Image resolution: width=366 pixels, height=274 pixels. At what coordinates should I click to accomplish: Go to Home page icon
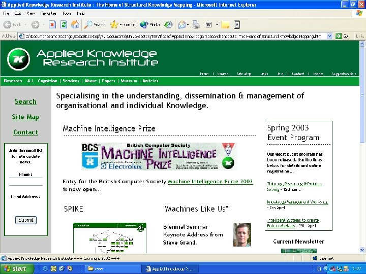[75, 24]
